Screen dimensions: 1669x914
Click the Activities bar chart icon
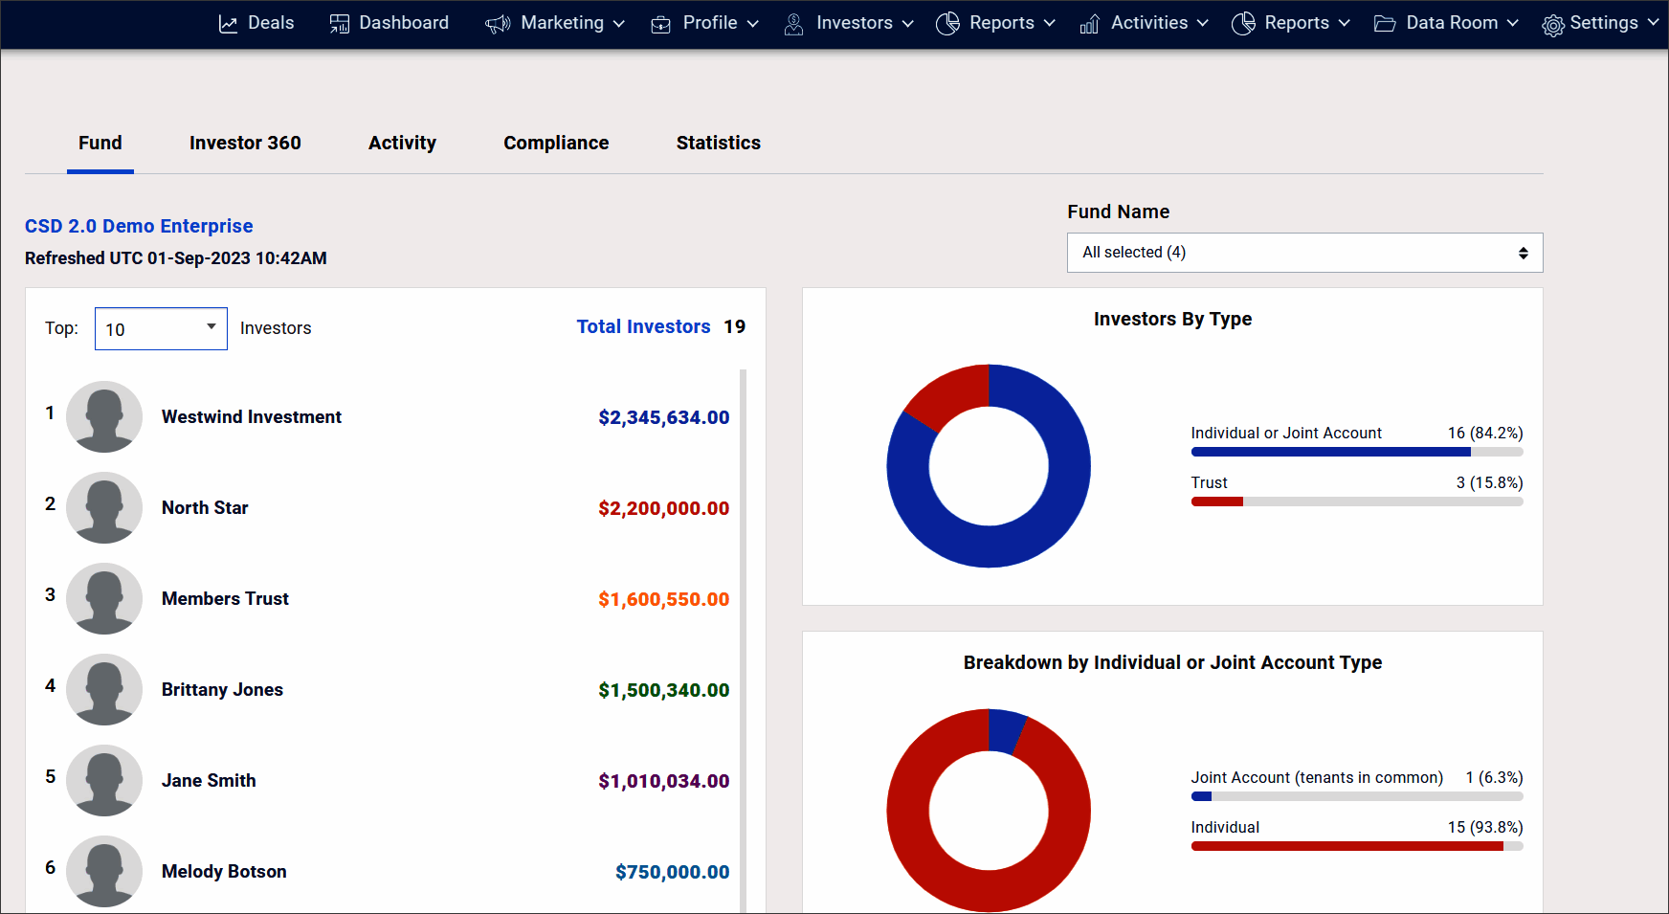(x=1089, y=24)
